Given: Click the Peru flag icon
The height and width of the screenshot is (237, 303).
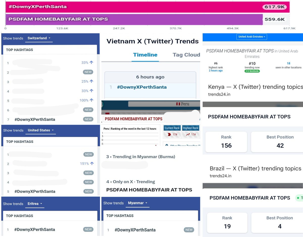Looking at the screenshot, I should coord(178,104).
